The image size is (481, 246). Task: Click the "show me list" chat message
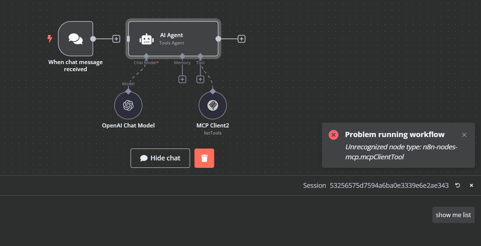click(453, 215)
